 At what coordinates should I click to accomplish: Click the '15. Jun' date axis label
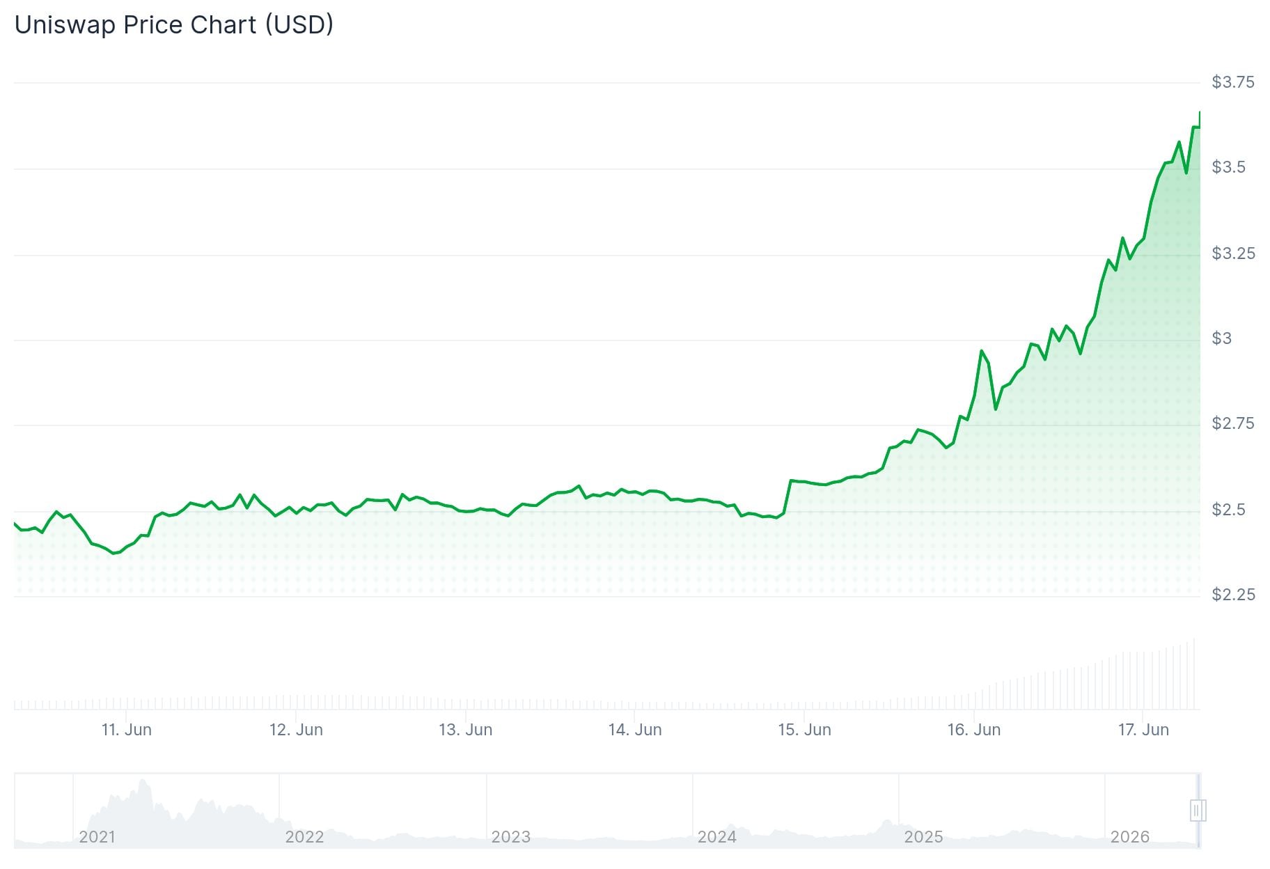[804, 730]
